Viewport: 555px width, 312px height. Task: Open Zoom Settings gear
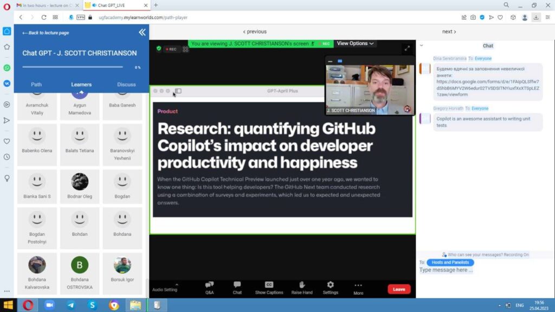[330, 288]
